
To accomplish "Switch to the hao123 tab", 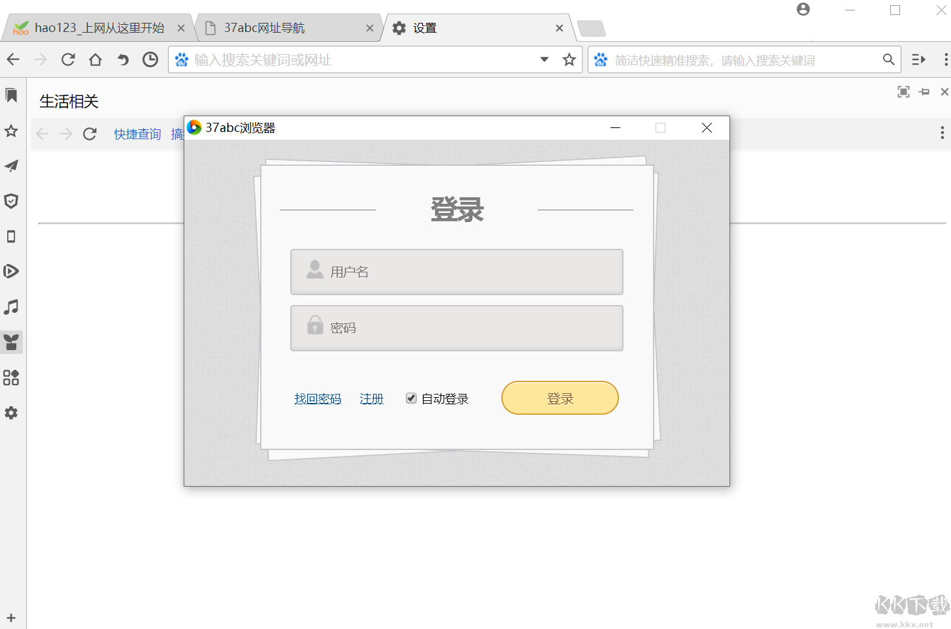I will (99, 28).
